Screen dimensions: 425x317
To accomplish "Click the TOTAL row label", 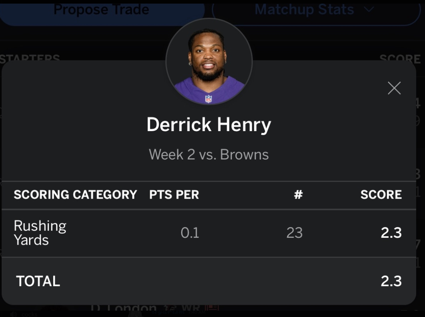I will (x=38, y=281).
